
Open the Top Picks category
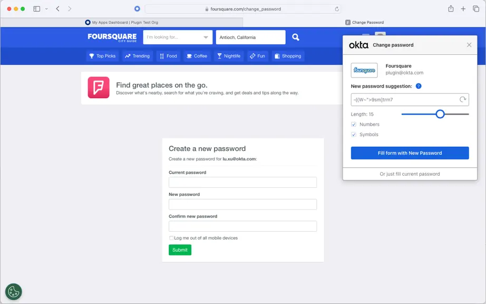tap(102, 56)
